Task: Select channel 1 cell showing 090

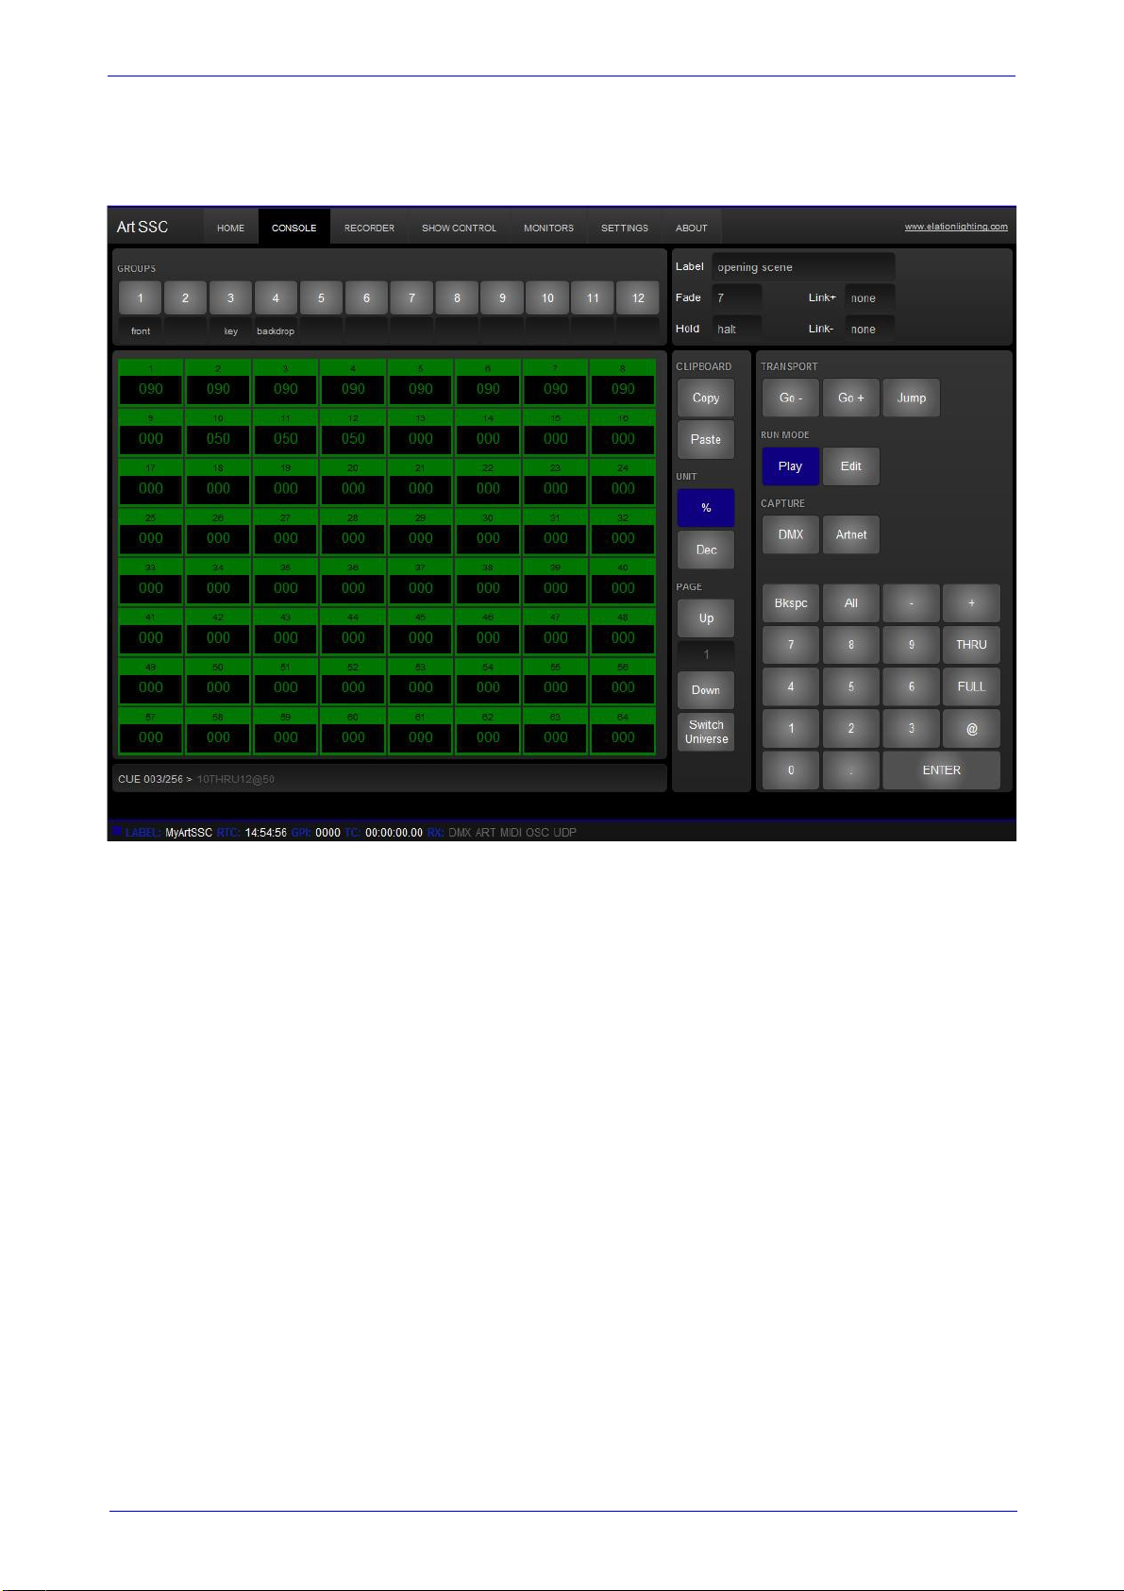Action: [x=151, y=382]
